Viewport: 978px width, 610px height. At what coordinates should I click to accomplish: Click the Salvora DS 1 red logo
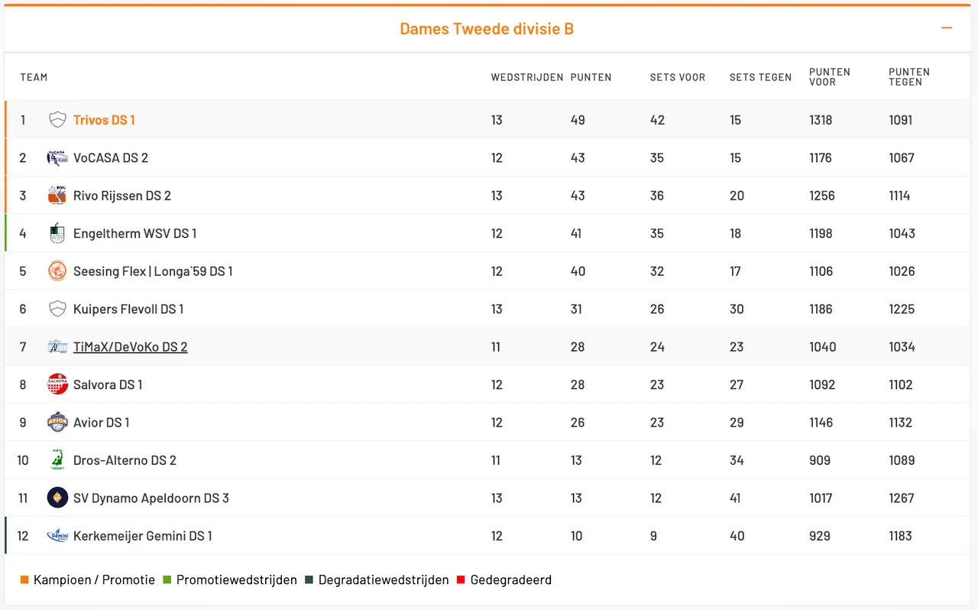click(57, 384)
